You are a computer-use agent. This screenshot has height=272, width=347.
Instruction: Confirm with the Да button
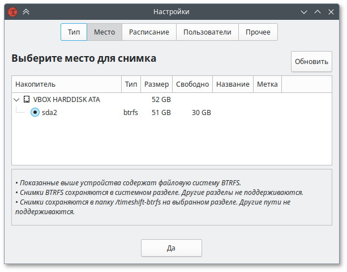pyautogui.click(x=172, y=248)
